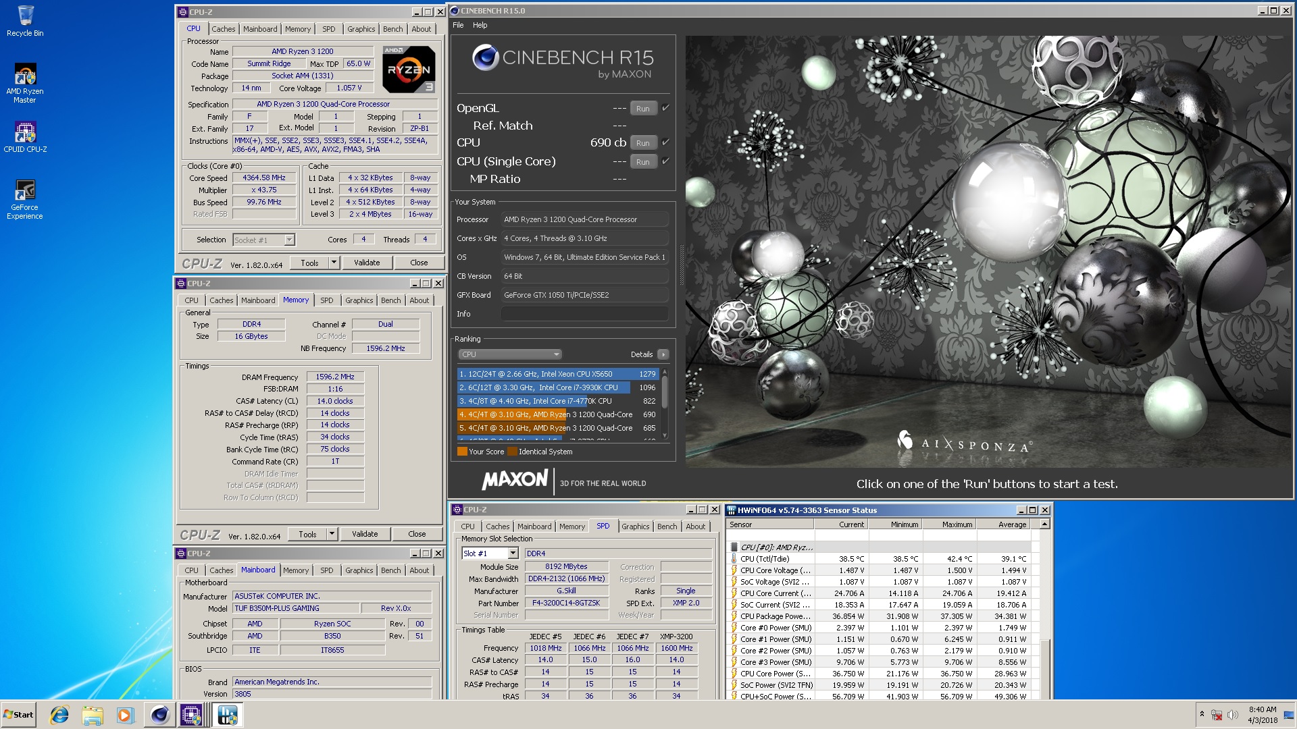The width and height of the screenshot is (1297, 729).
Task: Open GeForce Experience desktop icon
Action: tap(25, 199)
